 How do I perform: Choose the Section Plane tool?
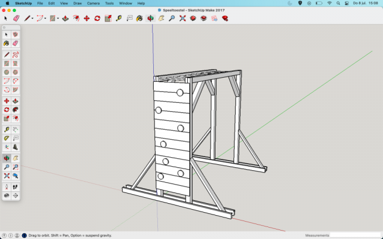(x=16, y=195)
